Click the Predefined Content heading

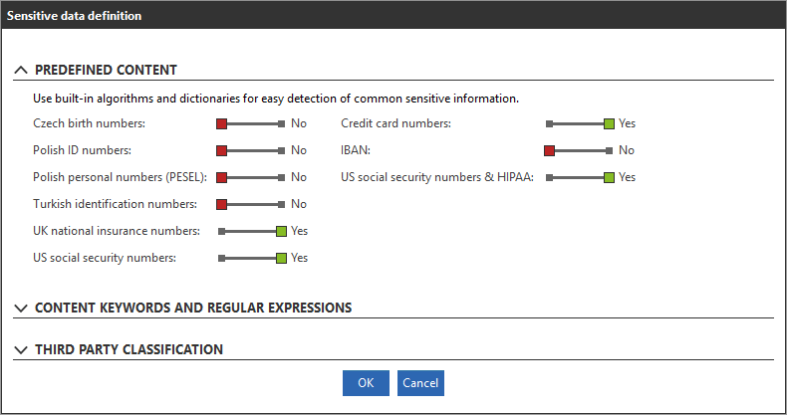(106, 71)
